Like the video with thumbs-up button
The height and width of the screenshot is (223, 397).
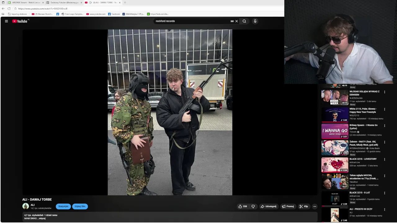point(243,206)
